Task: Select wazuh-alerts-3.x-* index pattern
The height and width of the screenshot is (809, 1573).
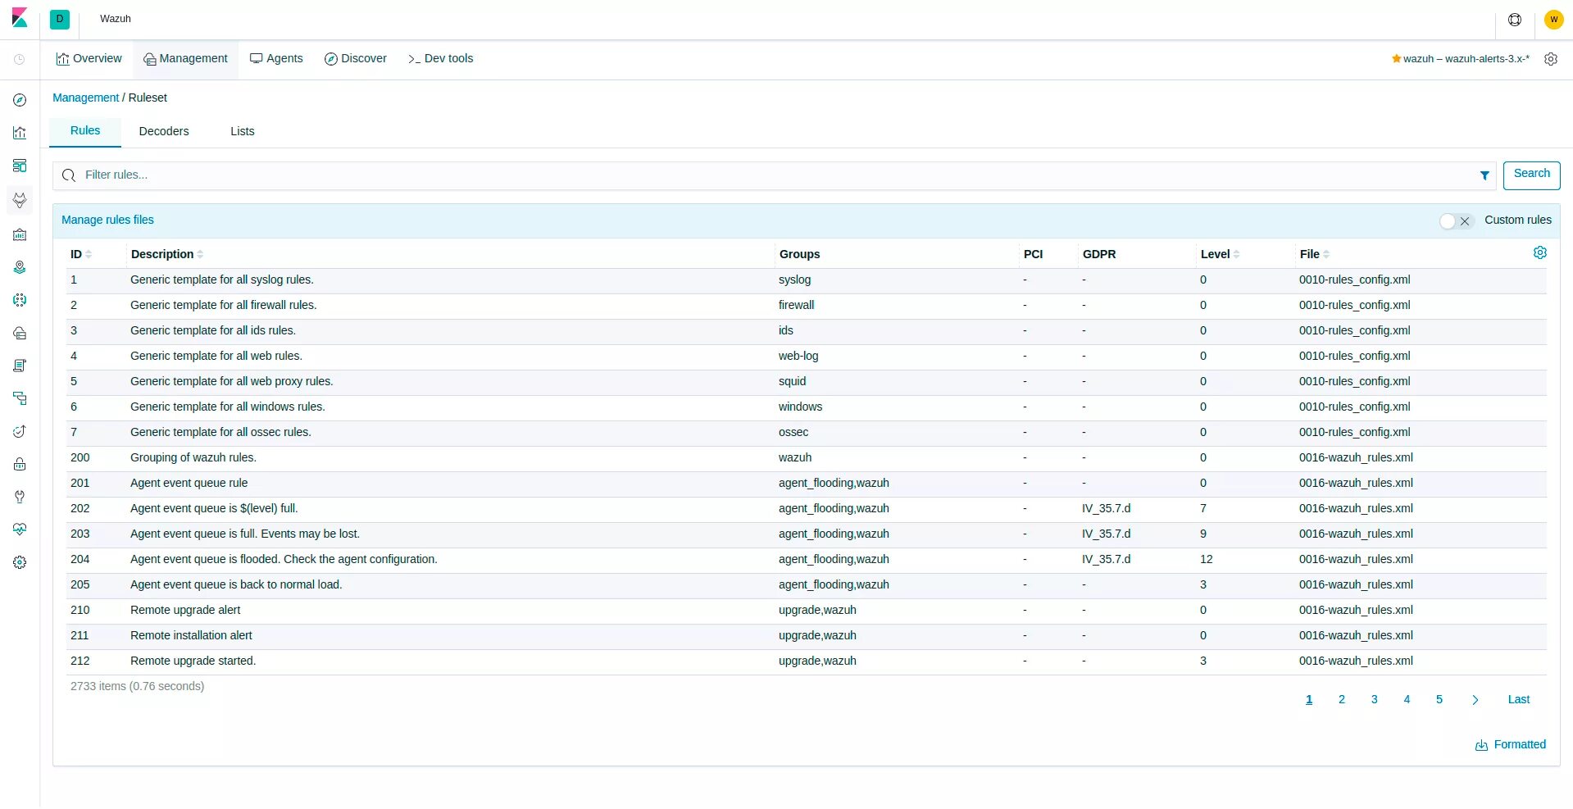Action: coord(1461,59)
